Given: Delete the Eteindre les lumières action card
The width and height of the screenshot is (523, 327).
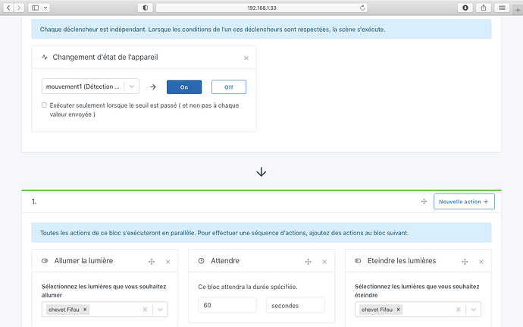Looking at the screenshot, I should pyautogui.click(x=481, y=261).
